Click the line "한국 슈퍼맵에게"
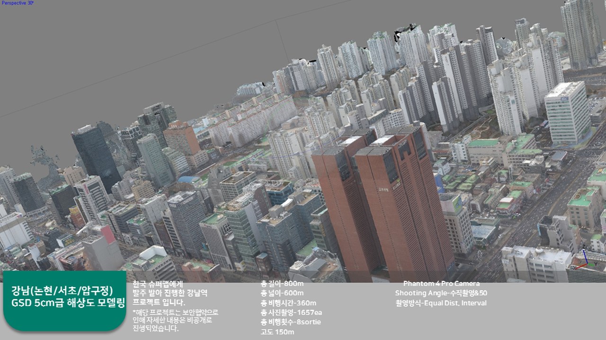 point(158,284)
